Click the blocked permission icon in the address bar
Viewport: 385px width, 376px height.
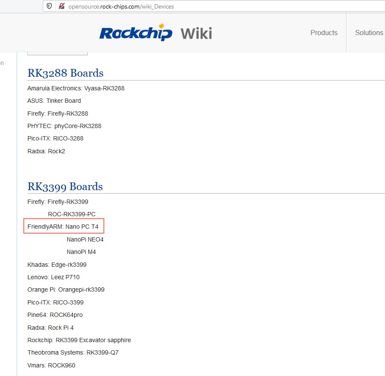60,6
